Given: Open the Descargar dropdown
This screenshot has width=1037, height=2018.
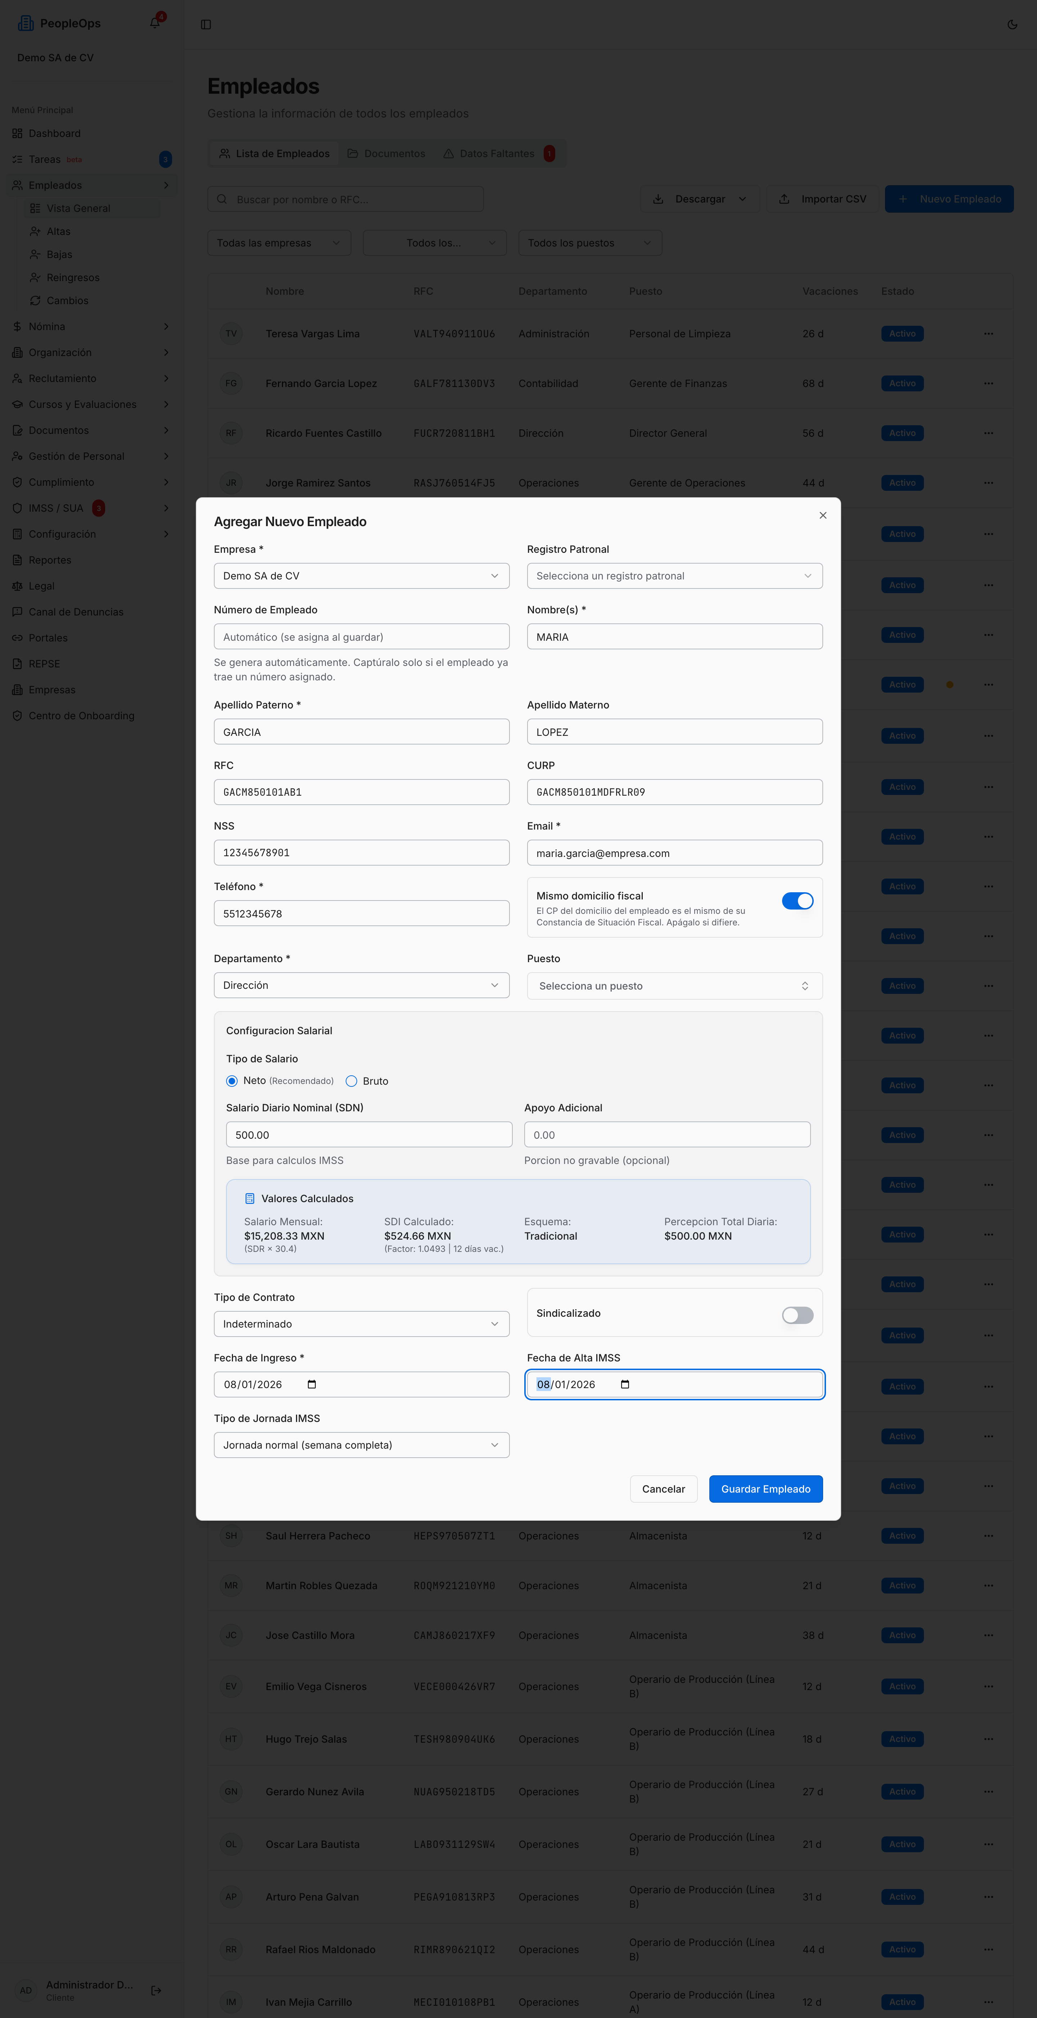Looking at the screenshot, I should pos(700,199).
